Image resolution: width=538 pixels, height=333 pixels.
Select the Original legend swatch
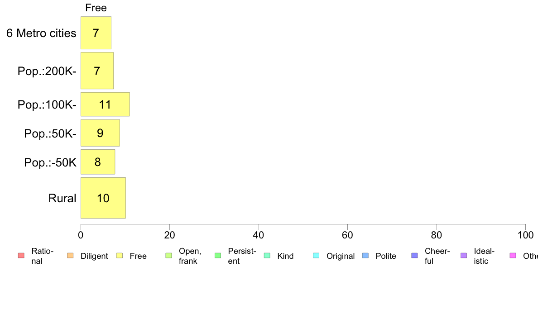[317, 256]
